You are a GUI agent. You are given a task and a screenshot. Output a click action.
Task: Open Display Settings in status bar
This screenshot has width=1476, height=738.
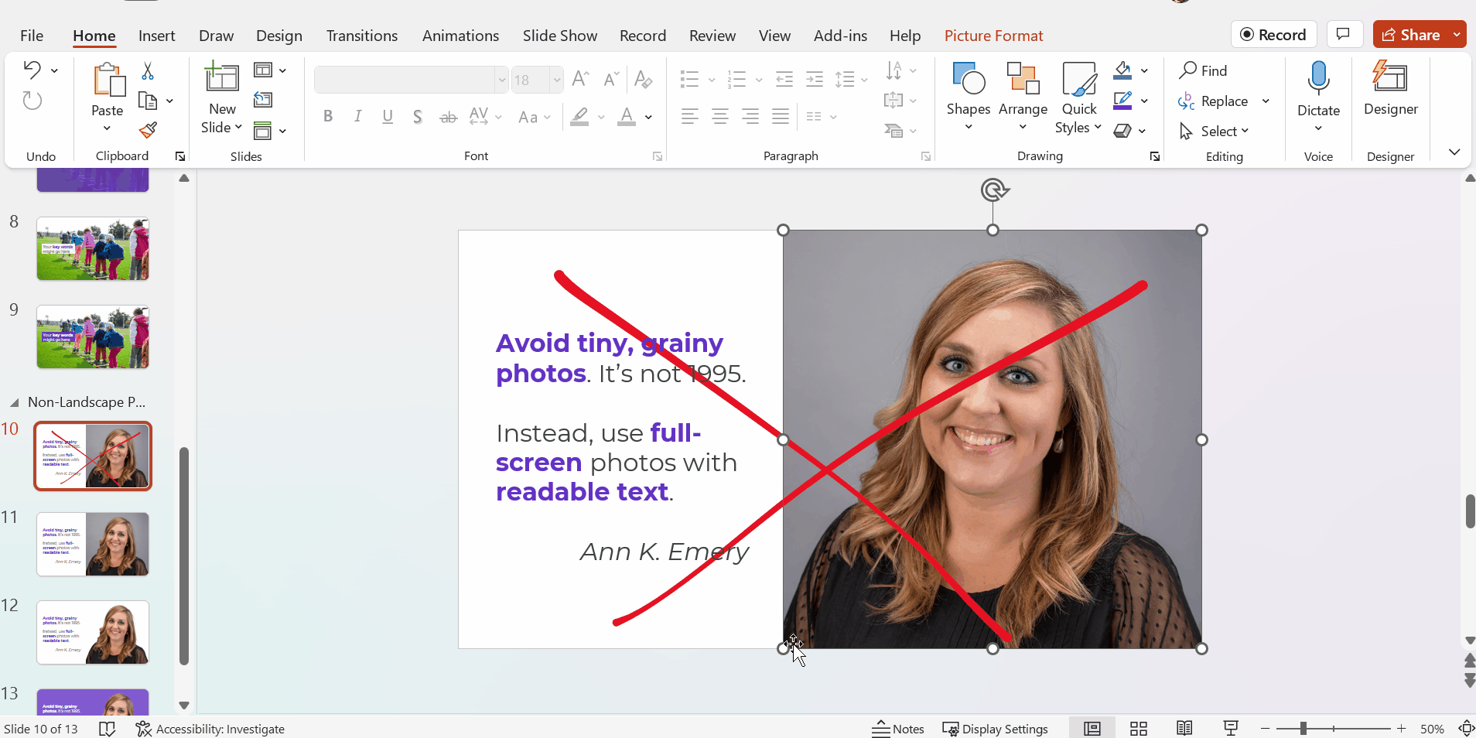[996, 729]
